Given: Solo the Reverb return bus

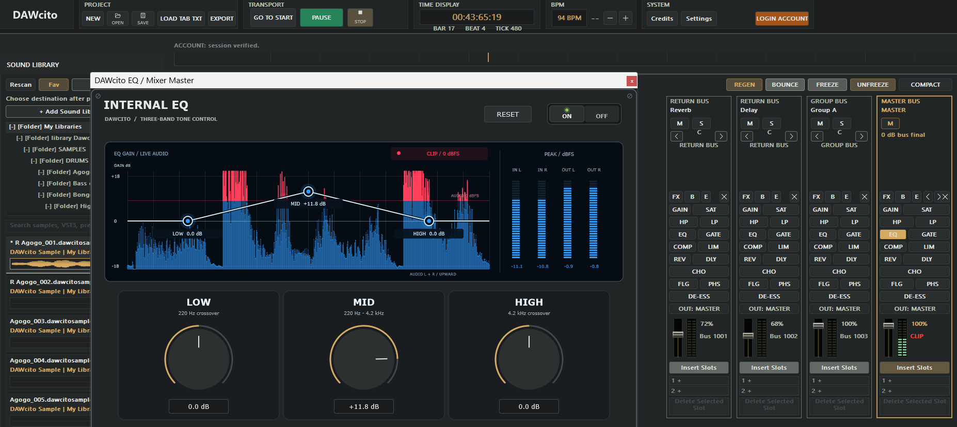Looking at the screenshot, I should tap(701, 123).
